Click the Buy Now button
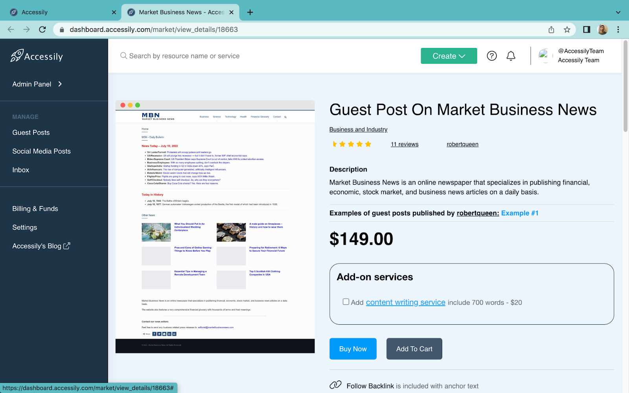Viewport: 629px width, 393px height. pos(353,349)
